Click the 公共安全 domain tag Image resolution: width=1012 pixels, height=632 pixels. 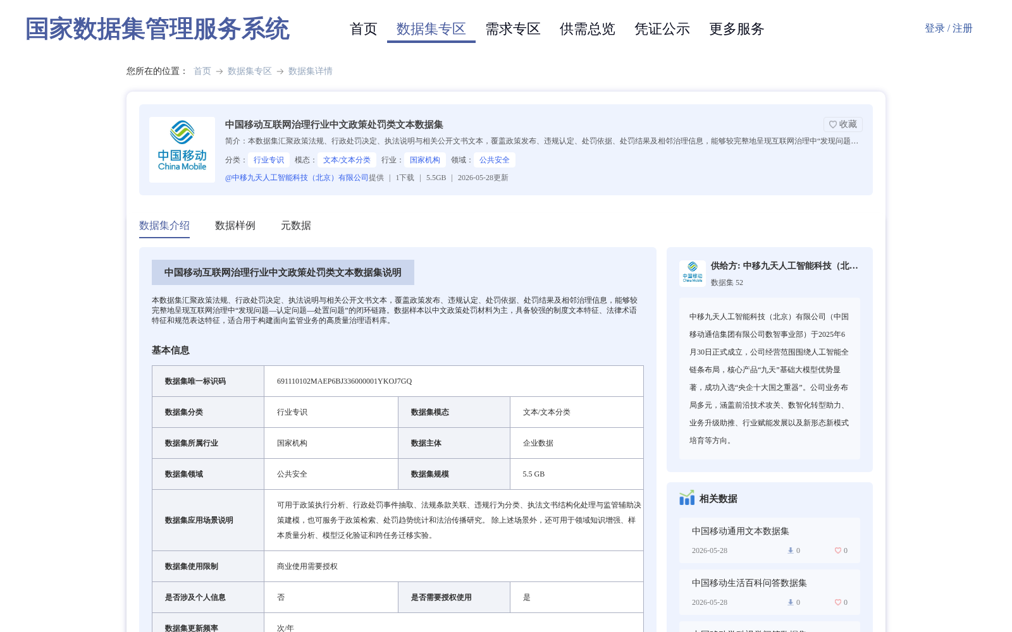tap(495, 160)
